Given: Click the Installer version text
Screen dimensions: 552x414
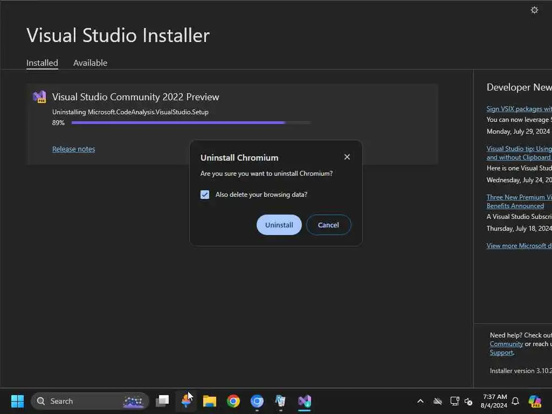Looking at the screenshot, I should click(x=521, y=371).
